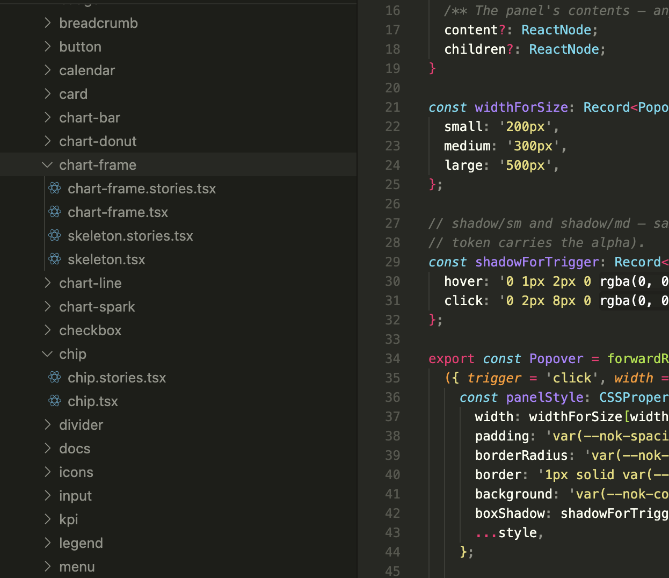
Task: Select the breadcrumb folder name
Action: 98,23
